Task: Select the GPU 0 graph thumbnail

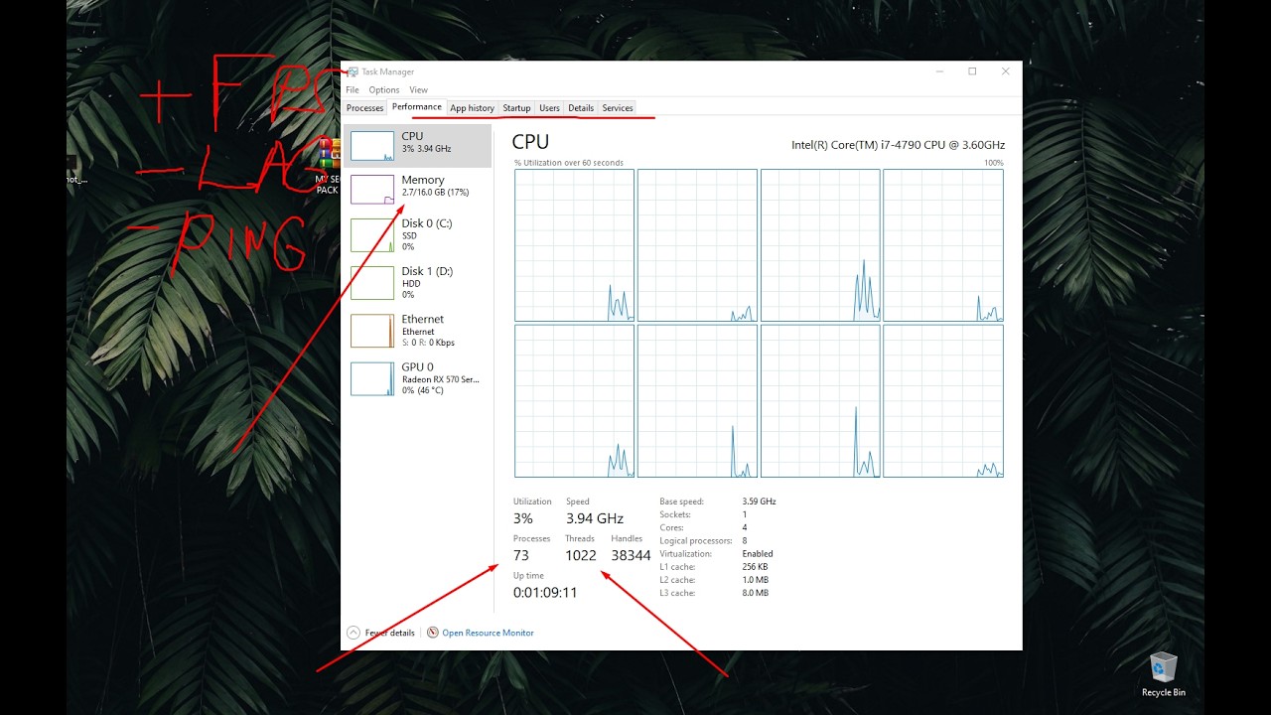Action: (372, 378)
